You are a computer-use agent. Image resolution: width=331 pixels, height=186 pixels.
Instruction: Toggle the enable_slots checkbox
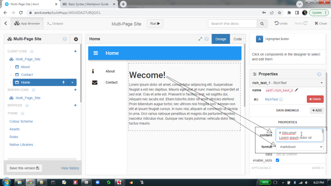coord(277,160)
